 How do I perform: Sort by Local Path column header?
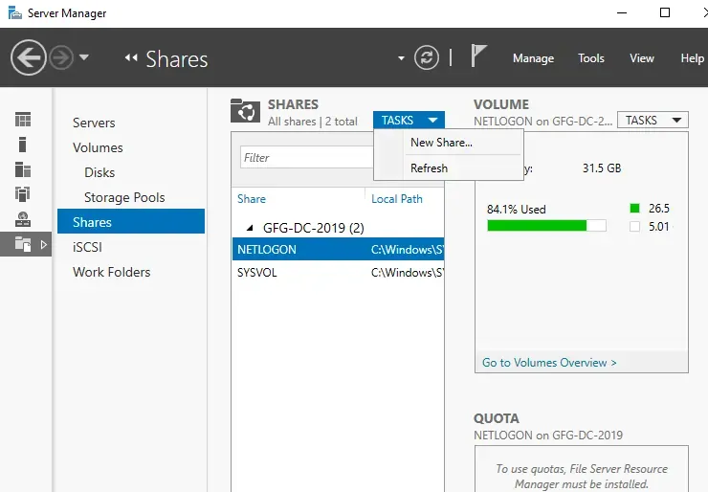tap(397, 199)
